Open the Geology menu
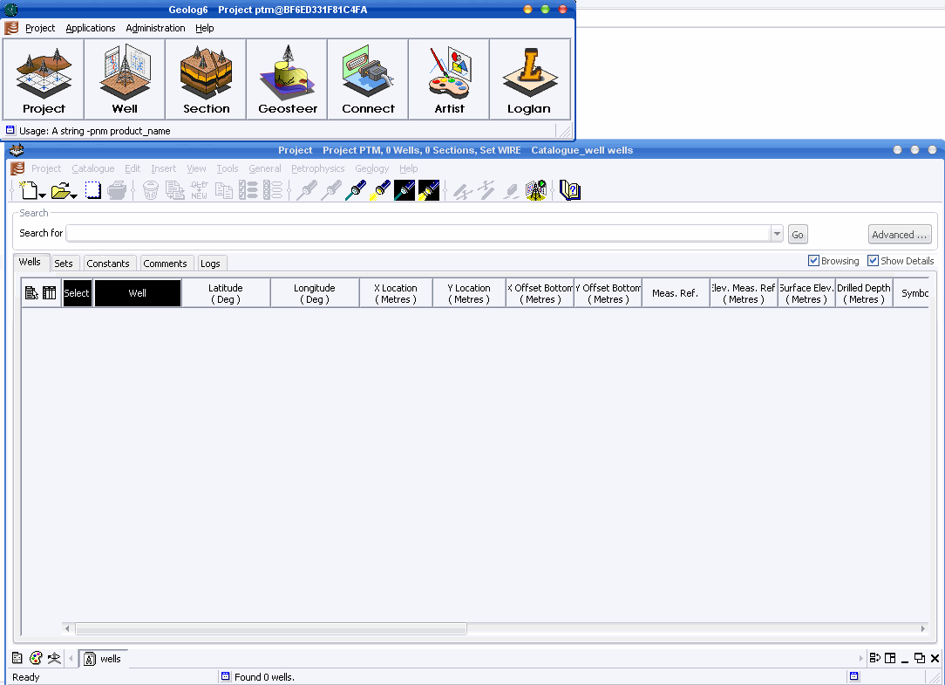945x685 pixels. click(372, 168)
